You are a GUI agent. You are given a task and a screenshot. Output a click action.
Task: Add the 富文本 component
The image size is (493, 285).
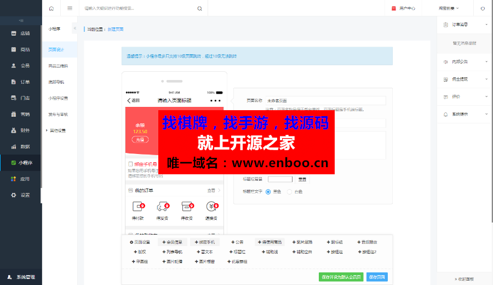pos(205,252)
